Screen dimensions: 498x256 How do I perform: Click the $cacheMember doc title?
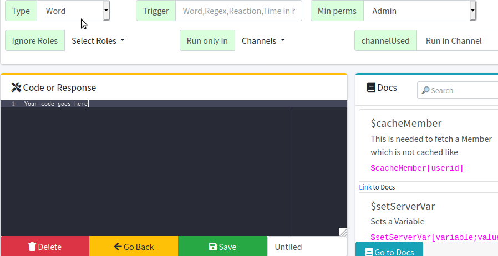coord(406,123)
